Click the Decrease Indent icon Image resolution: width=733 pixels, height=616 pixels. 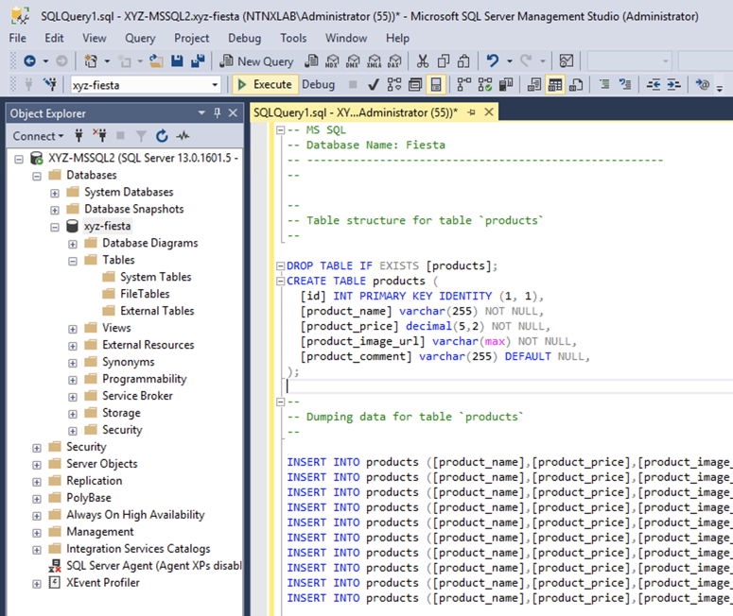[x=653, y=84]
